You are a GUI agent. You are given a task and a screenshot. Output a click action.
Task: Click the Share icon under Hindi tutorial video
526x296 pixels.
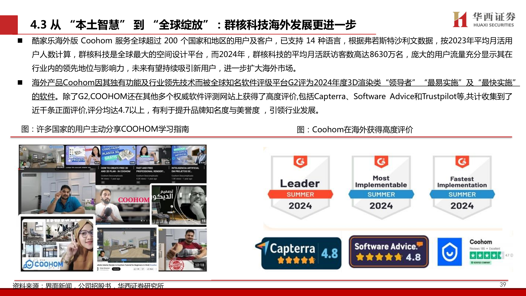pos(148,269)
